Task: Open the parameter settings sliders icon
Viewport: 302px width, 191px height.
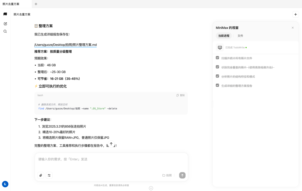Action: pos(49,175)
